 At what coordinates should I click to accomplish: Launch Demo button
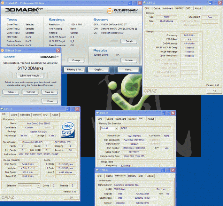pyautogui.click(x=129, y=70)
